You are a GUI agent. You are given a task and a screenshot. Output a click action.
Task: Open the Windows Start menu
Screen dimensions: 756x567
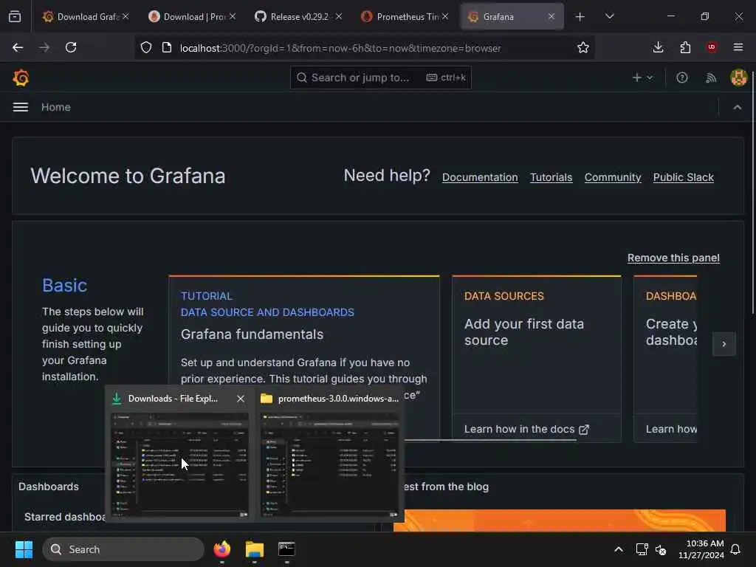(x=24, y=549)
